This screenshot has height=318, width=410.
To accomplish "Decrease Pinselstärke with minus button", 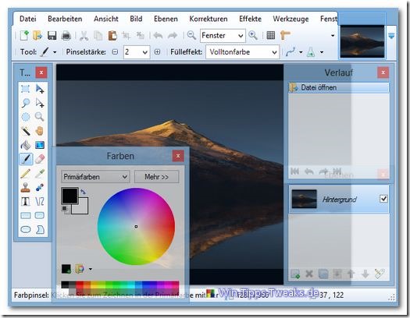I will pyautogui.click(x=115, y=52).
